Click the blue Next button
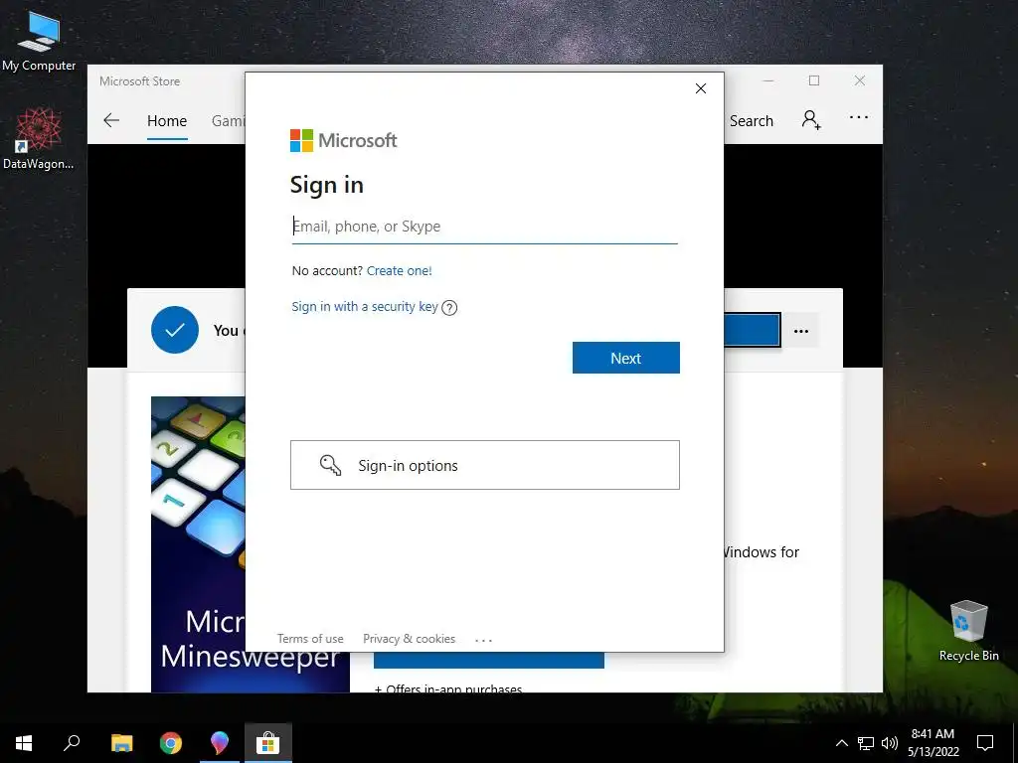The image size is (1018, 763). (x=626, y=358)
